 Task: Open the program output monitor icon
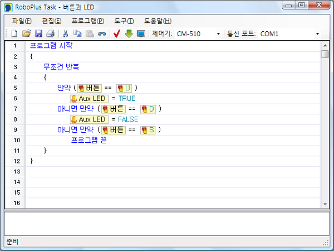141,34
